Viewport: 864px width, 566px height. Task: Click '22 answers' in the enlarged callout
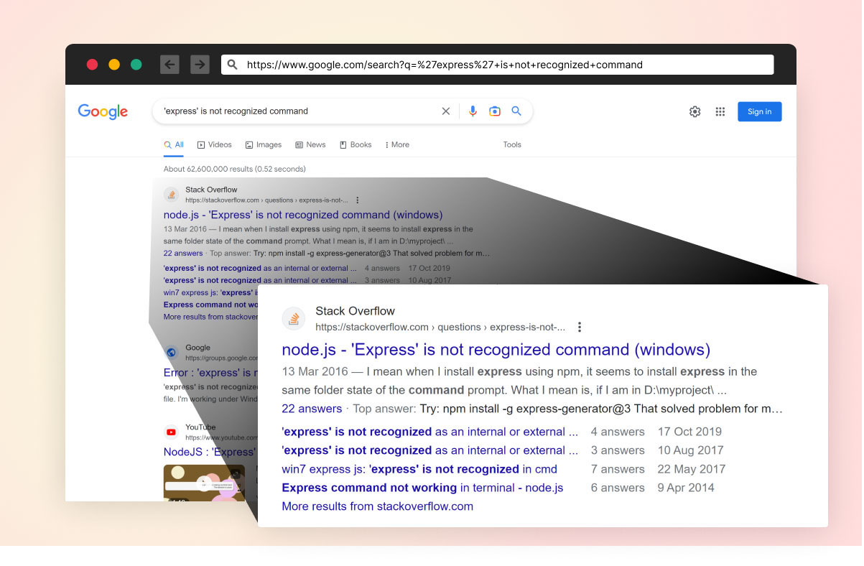click(x=312, y=409)
